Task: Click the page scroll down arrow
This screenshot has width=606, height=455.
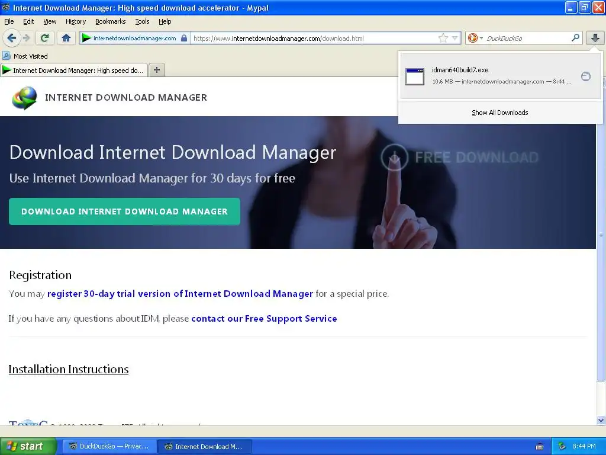Action: (x=601, y=420)
